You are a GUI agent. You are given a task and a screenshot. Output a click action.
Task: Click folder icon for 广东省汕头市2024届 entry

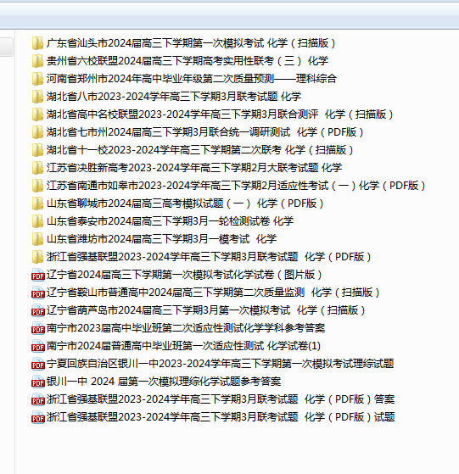coord(37,43)
